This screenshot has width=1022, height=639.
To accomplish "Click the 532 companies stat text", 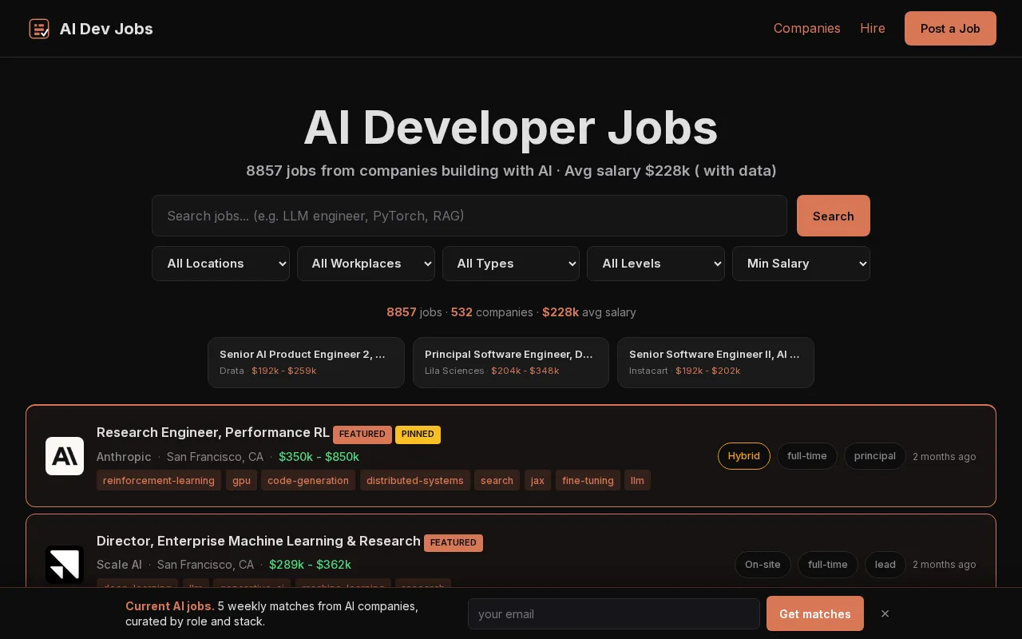I will point(492,312).
